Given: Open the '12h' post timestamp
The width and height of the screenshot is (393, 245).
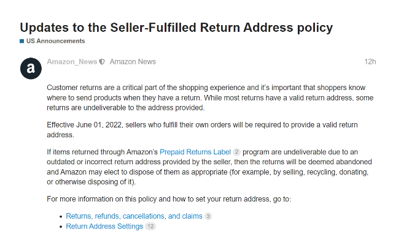Looking at the screenshot, I should point(370,62).
